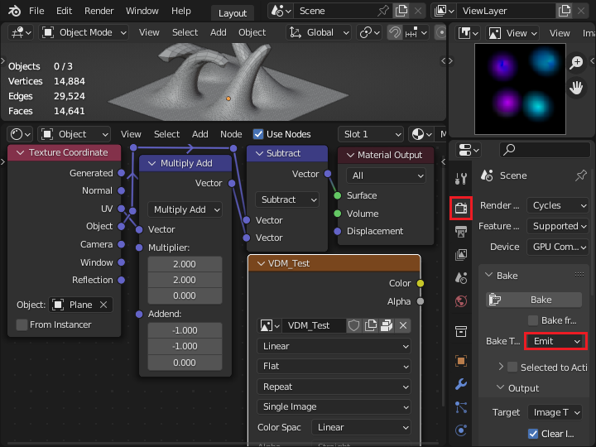The width and height of the screenshot is (596, 447).
Task: Open the Edit menu
Action: point(64,11)
